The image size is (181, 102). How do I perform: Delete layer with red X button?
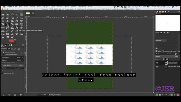tap(178, 95)
